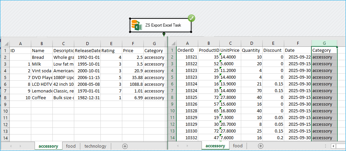Open the technology sheet tab
Image resolution: width=346 pixels, height=151 pixels.
click(95, 146)
